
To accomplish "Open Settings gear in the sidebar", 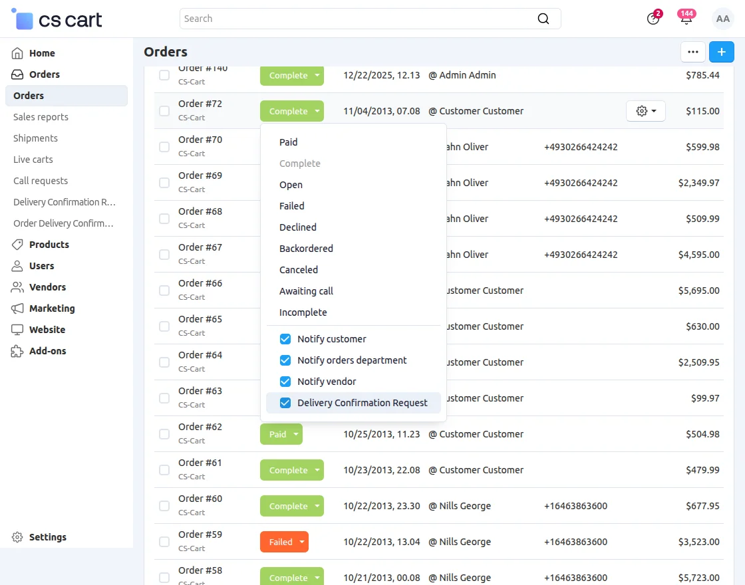I will click(17, 537).
